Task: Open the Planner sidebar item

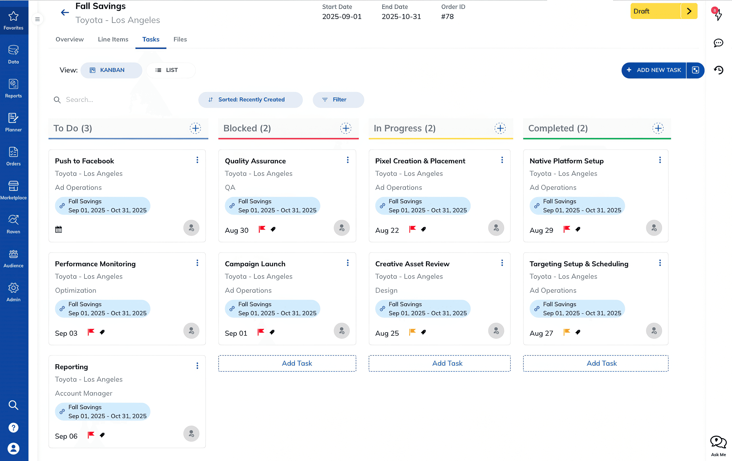Action: coord(13,122)
